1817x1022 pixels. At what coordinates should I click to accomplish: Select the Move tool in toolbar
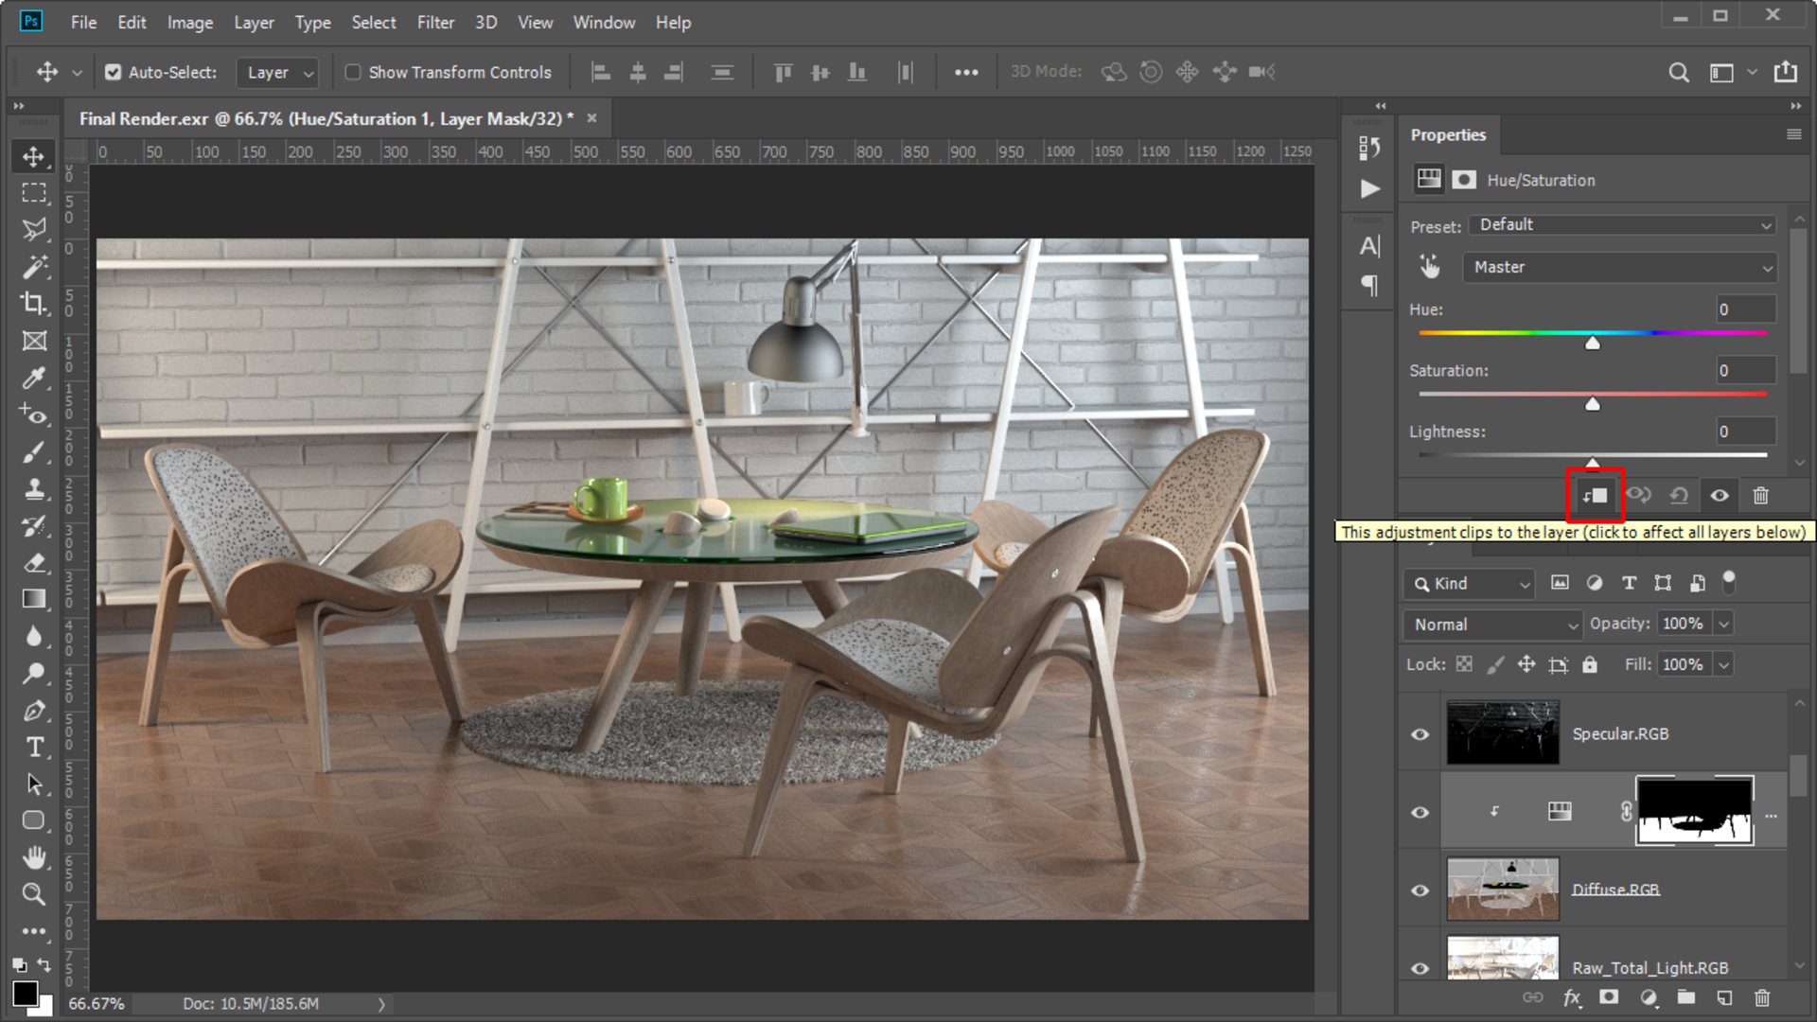pyautogui.click(x=34, y=156)
